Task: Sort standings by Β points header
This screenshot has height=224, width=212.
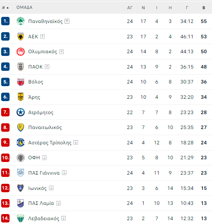Action: tap(204, 8)
